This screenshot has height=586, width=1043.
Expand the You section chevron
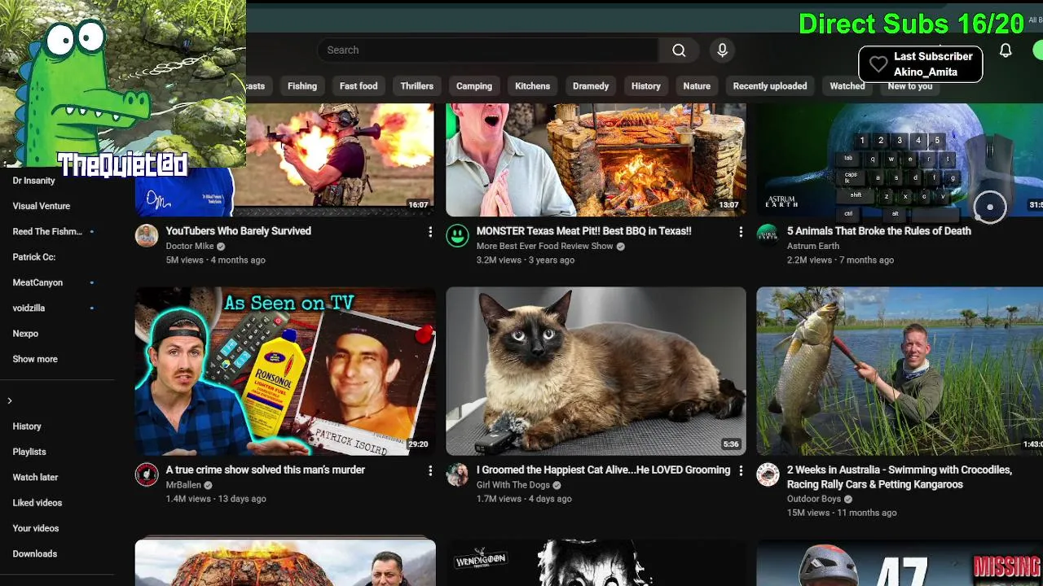pos(10,400)
